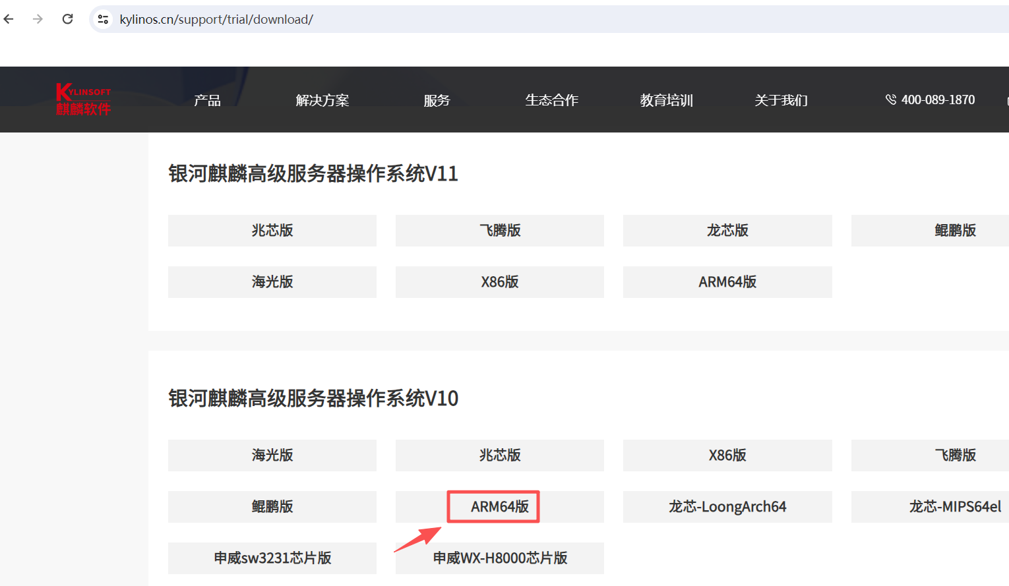Open the 生态合作 navigation menu
Viewport: 1009px width, 586px height.
pos(551,100)
